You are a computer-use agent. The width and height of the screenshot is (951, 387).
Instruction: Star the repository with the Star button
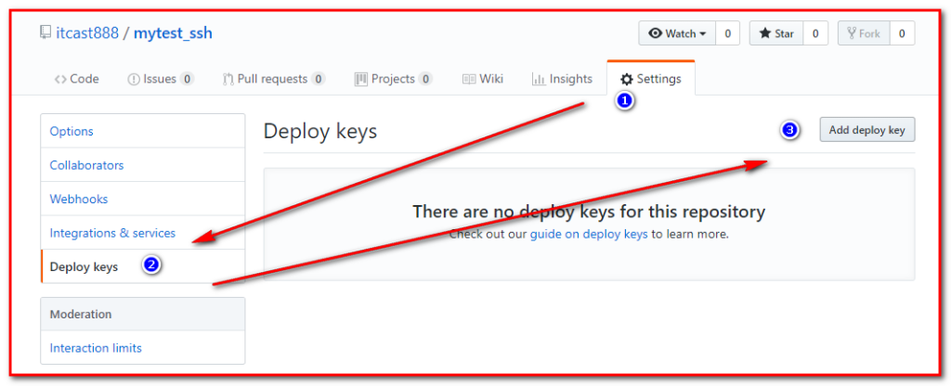coord(776,33)
